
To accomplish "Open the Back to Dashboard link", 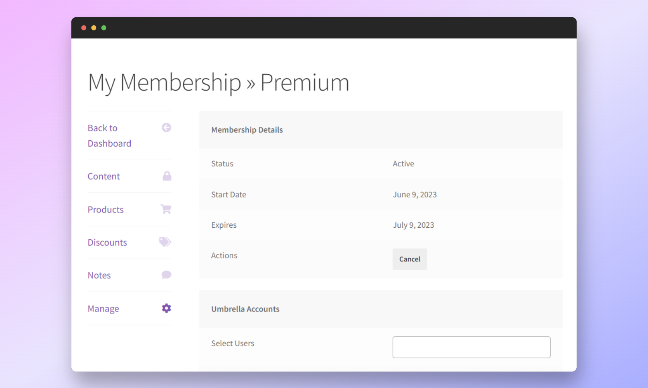I will 109,135.
